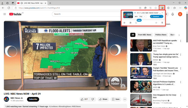188x108 pixels.
Task: Select the 'Politics News' filter chip
Action: (161, 35)
